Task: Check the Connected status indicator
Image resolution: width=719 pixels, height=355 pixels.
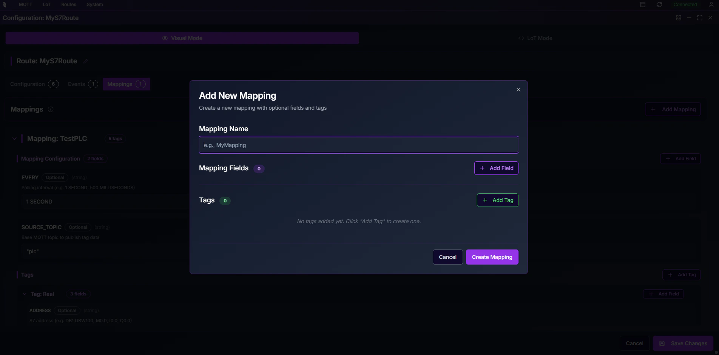Action: pyautogui.click(x=685, y=5)
